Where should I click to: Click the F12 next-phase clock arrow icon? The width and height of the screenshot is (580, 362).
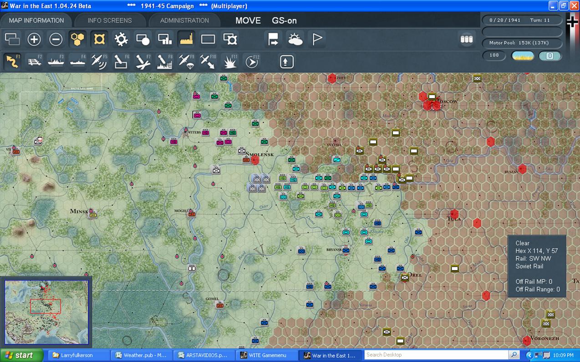pyautogui.click(x=252, y=61)
